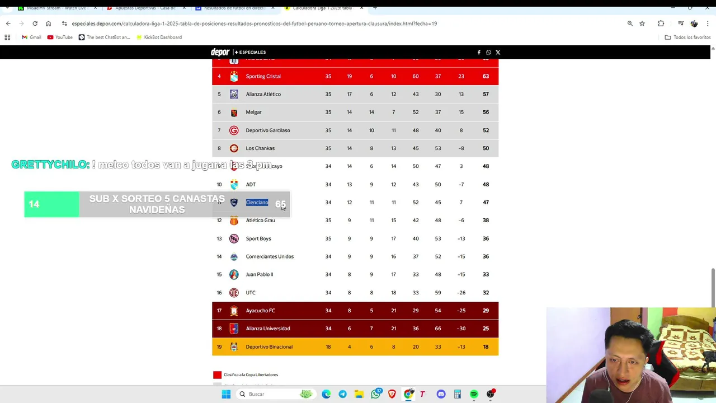Image resolution: width=716 pixels, height=403 pixels.
Task: Open OBS Studio from the taskbar
Action: click(491, 394)
